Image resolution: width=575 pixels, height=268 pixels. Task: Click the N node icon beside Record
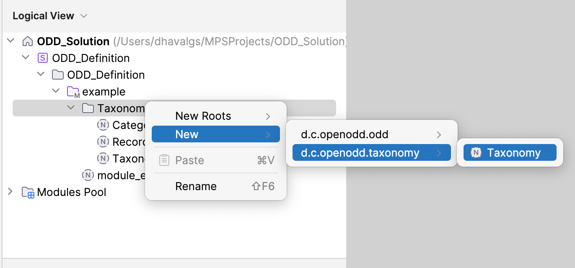(103, 142)
